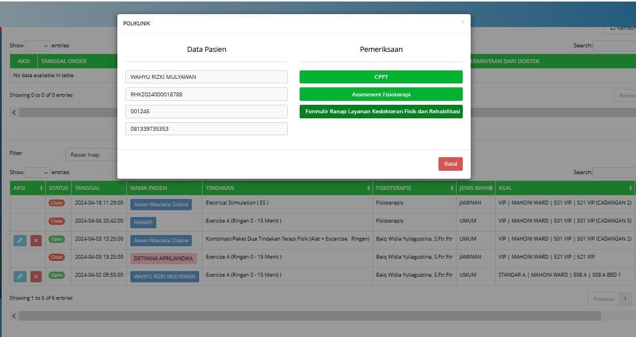
Task: Click the left arrow of the bottom scrollbar
Action: point(14,316)
